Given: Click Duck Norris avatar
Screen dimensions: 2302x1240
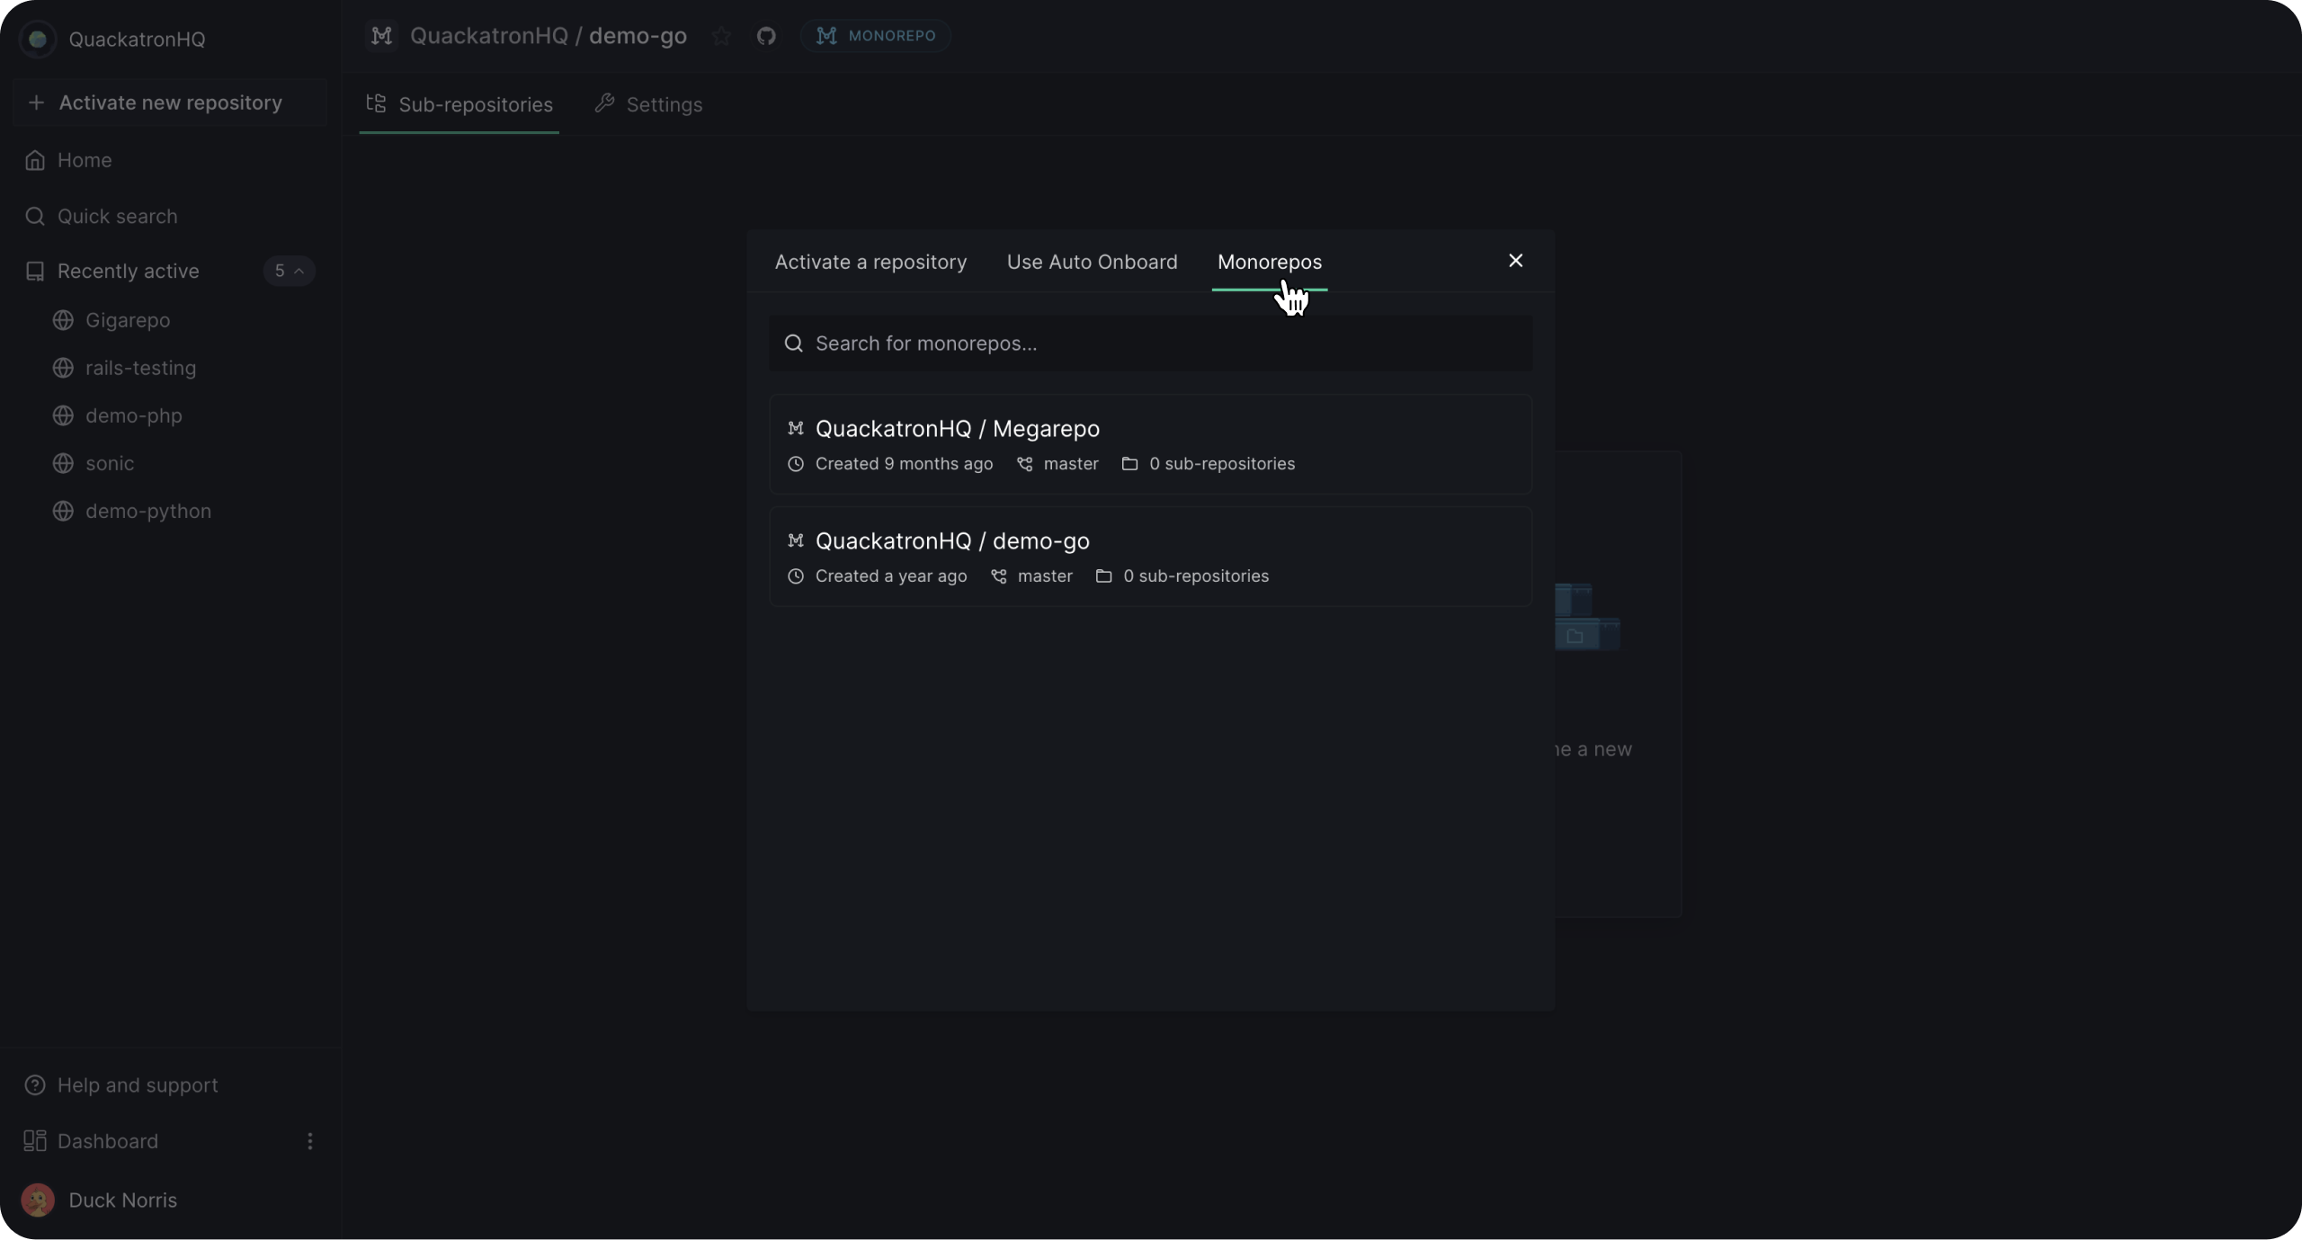Looking at the screenshot, I should coord(38,1200).
